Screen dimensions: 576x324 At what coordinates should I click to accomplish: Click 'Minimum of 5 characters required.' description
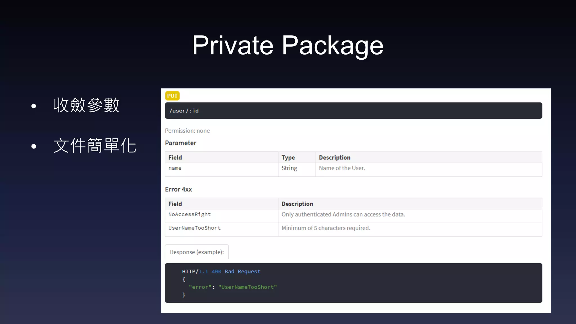(x=410, y=229)
